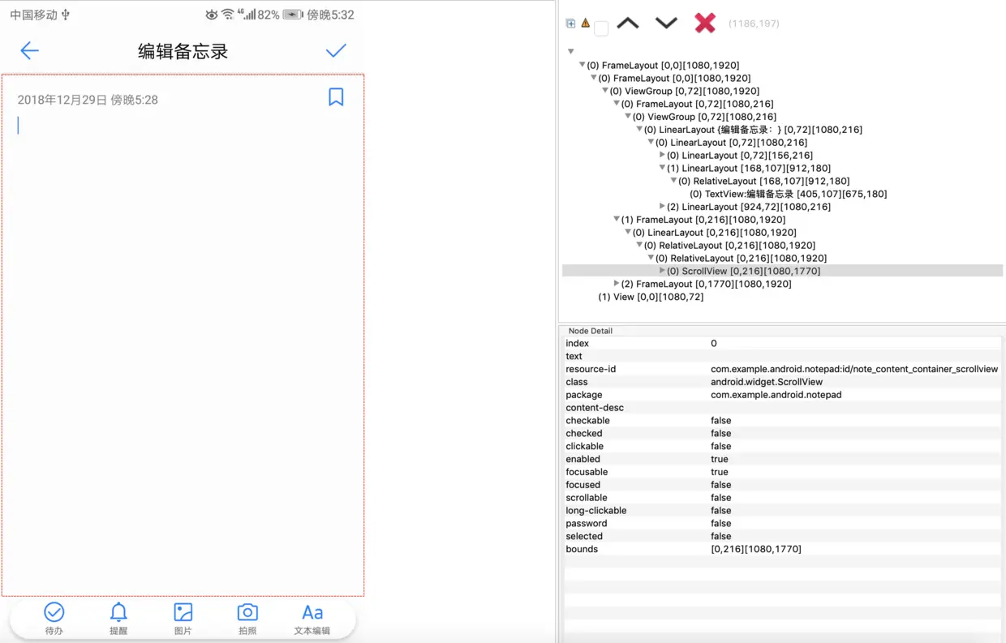Click the memo title 编辑备忘录
The height and width of the screenshot is (643, 1006).
coord(183,52)
